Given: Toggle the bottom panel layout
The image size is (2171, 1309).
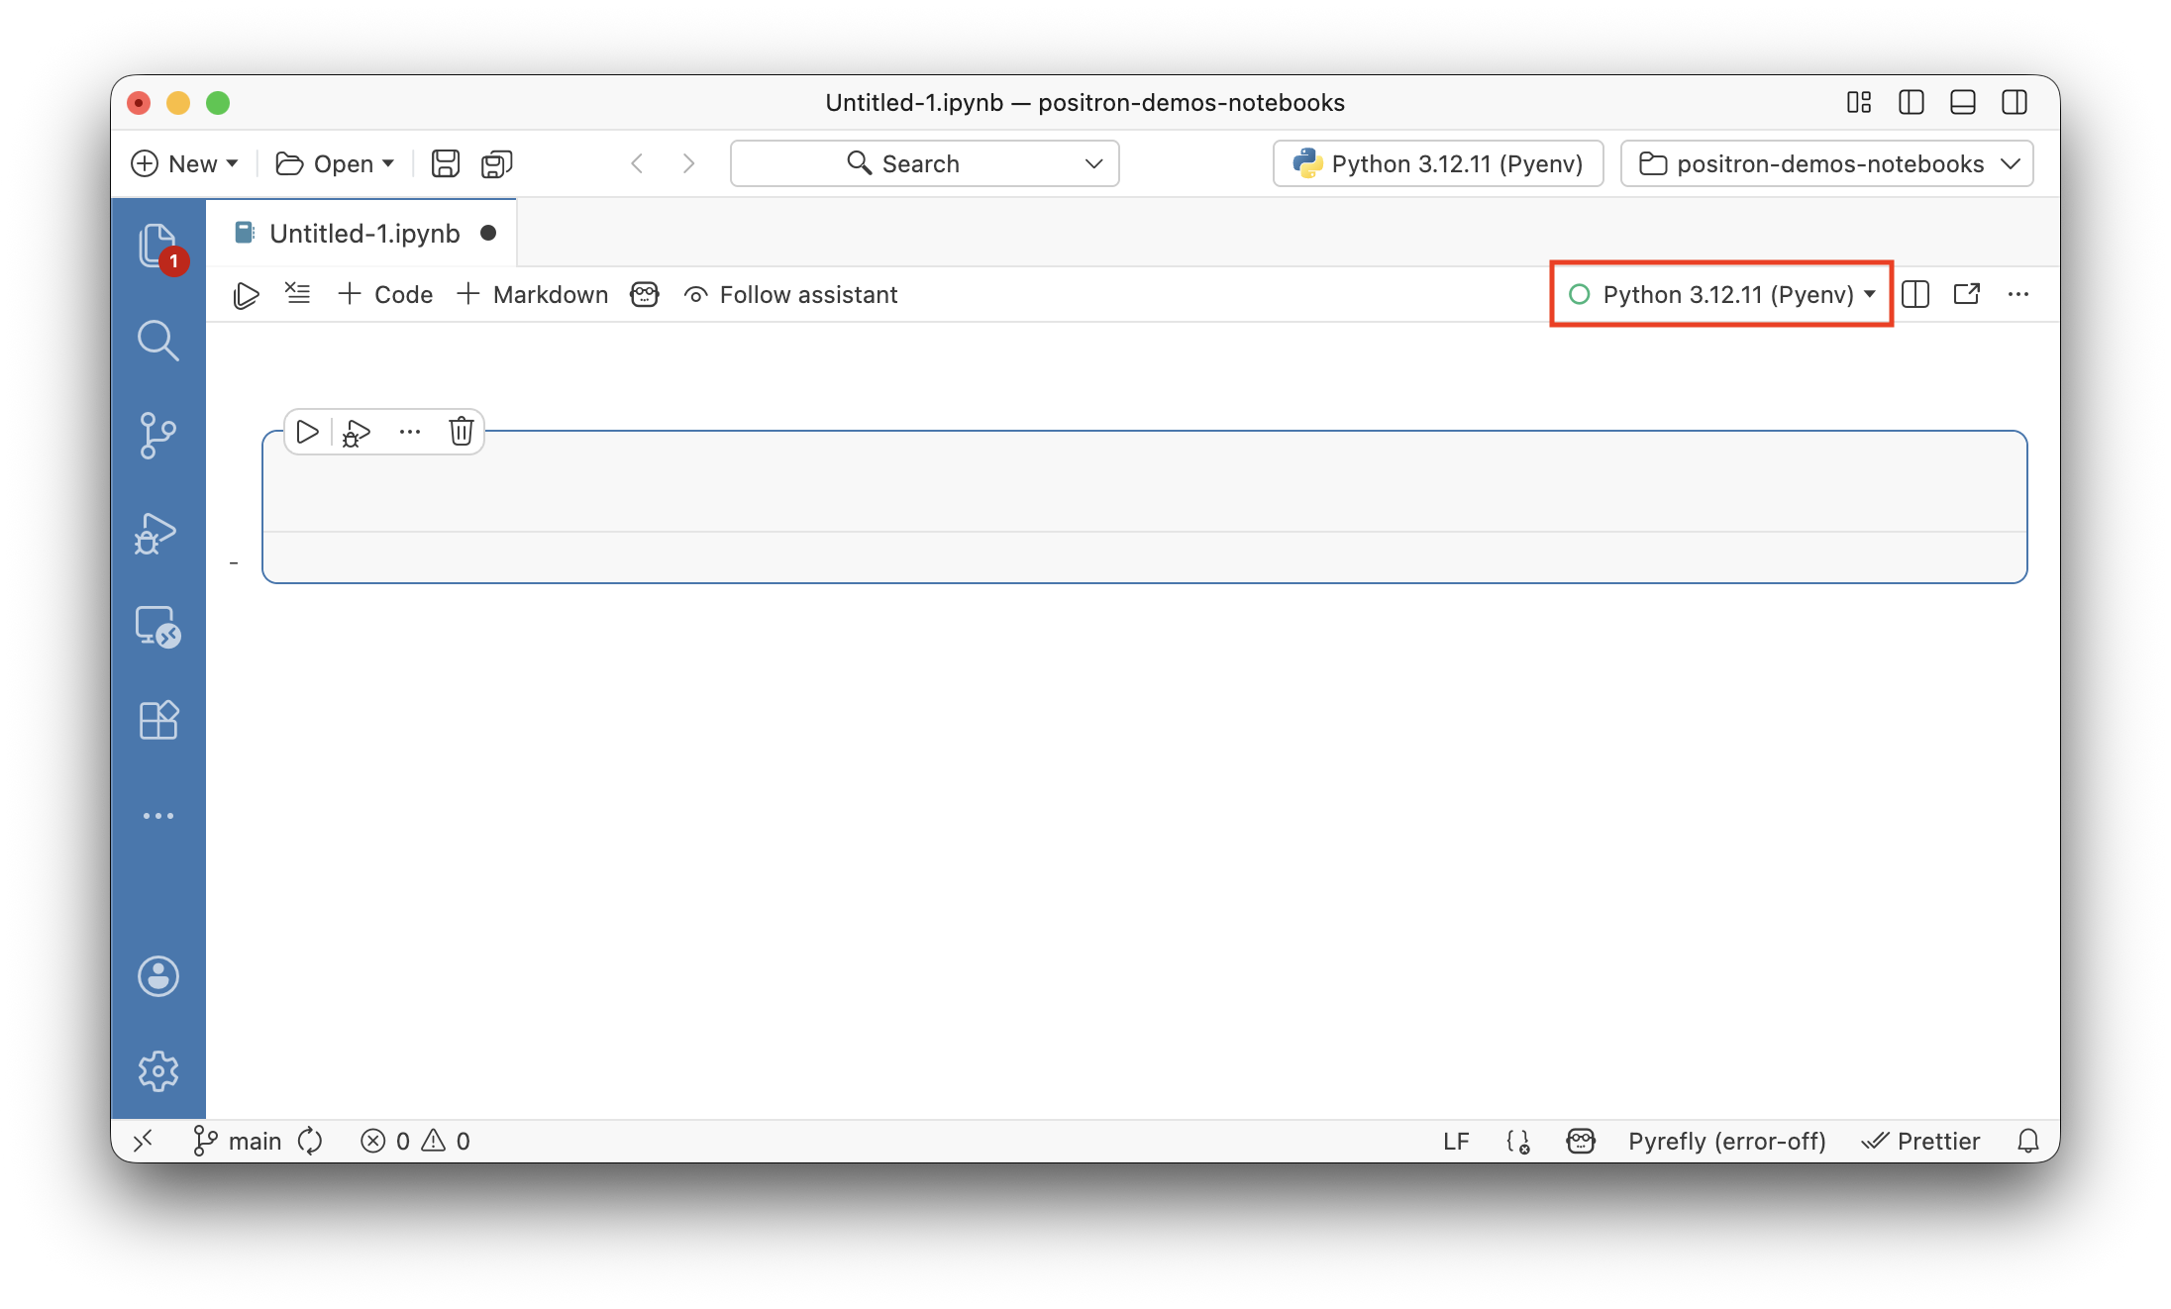Looking at the screenshot, I should tap(1962, 102).
